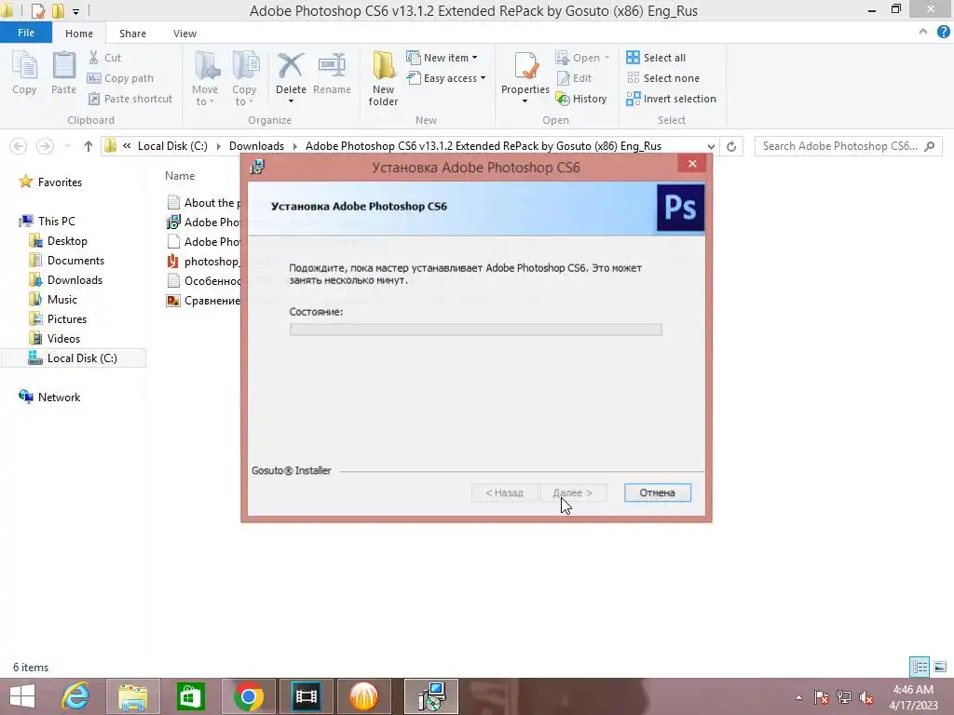Select the Сравнение file in list
Screen dimensions: 954x715
[204, 301]
